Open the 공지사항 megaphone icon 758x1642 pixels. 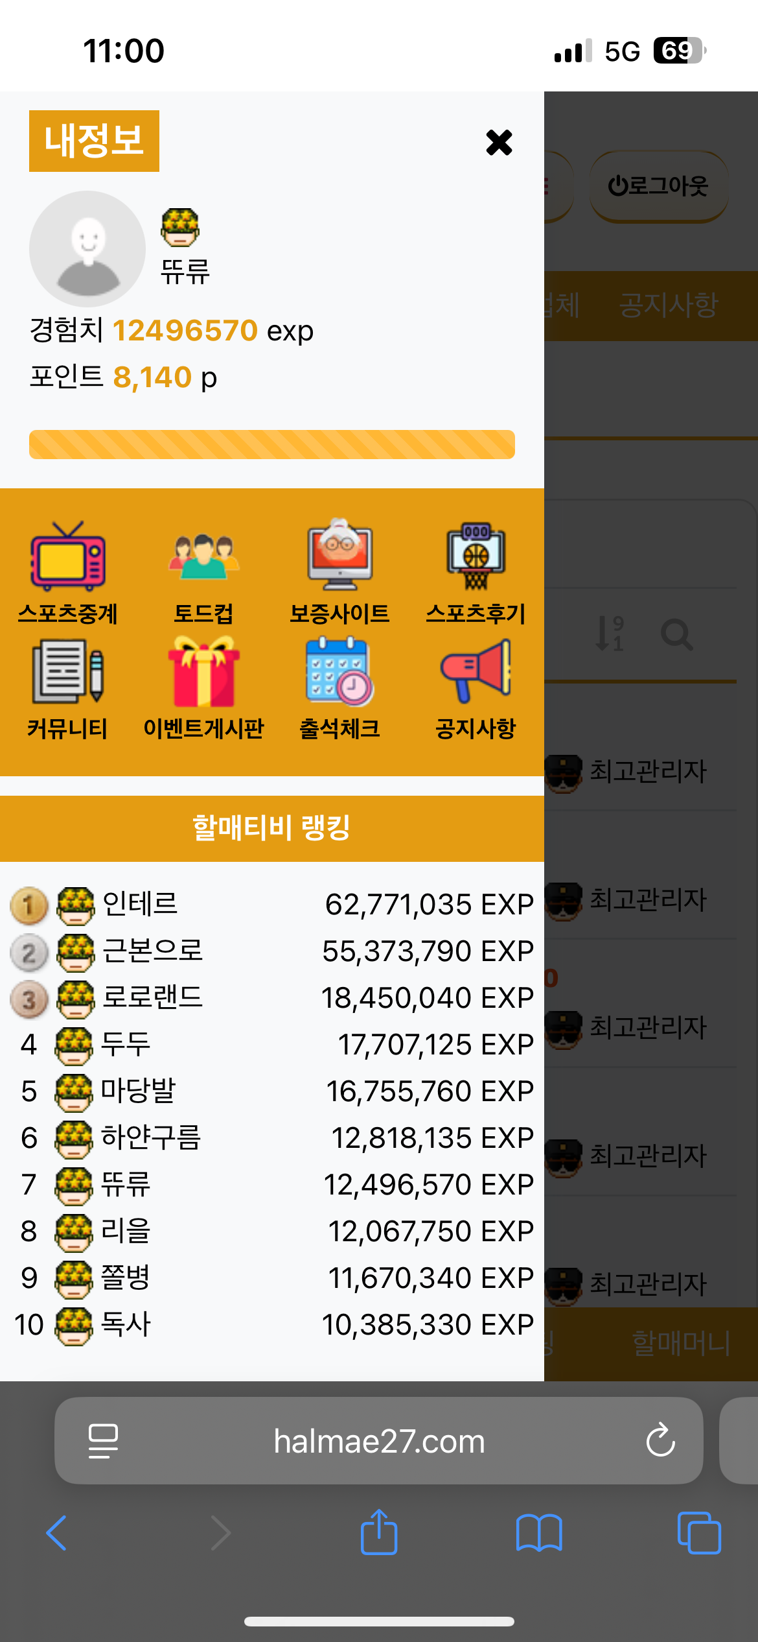[476, 671]
